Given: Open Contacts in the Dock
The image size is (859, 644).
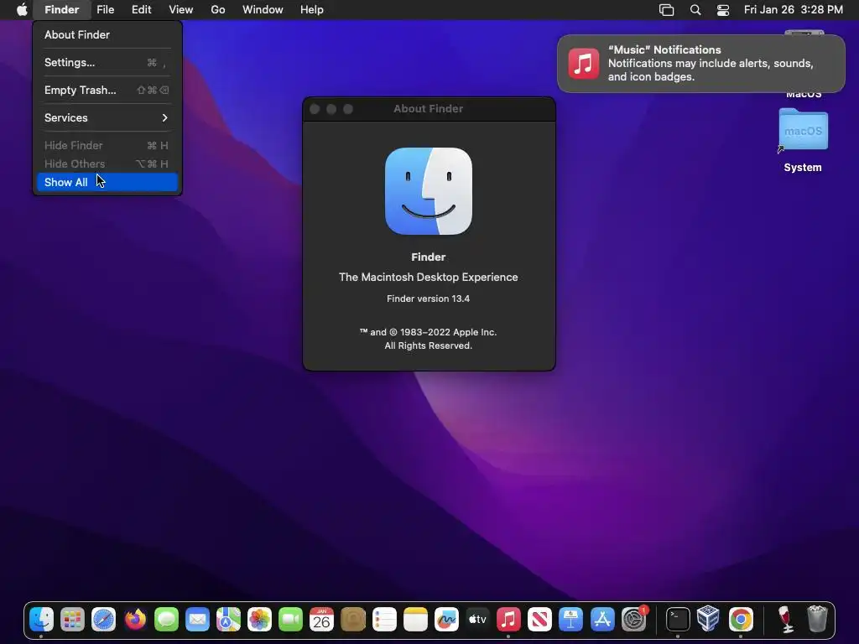Looking at the screenshot, I should 353,620.
